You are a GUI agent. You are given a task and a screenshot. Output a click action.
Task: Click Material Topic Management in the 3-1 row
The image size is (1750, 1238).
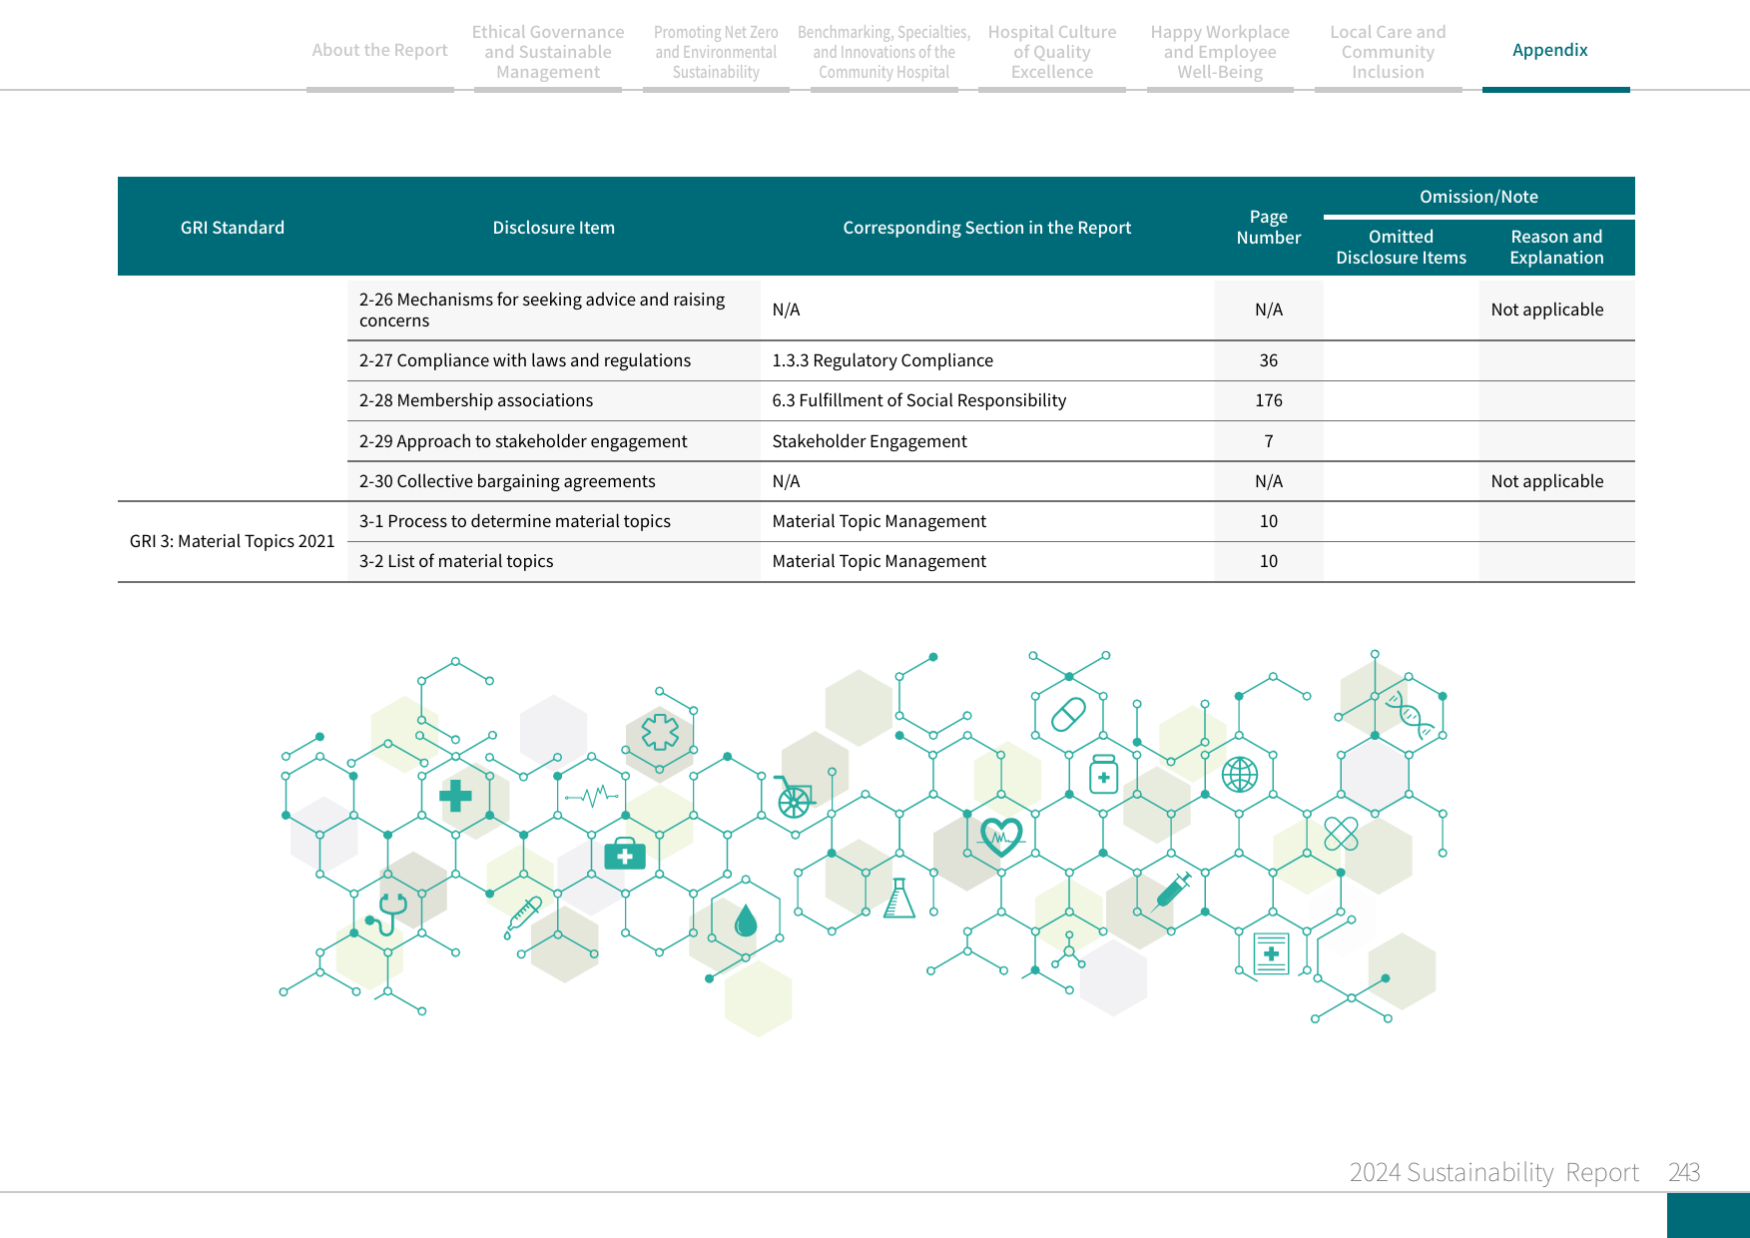pyautogui.click(x=878, y=521)
